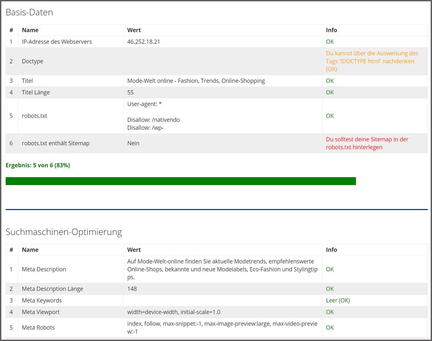Click the Disallow: /nativendo line
The image size is (432, 341).
pyautogui.click(x=153, y=120)
